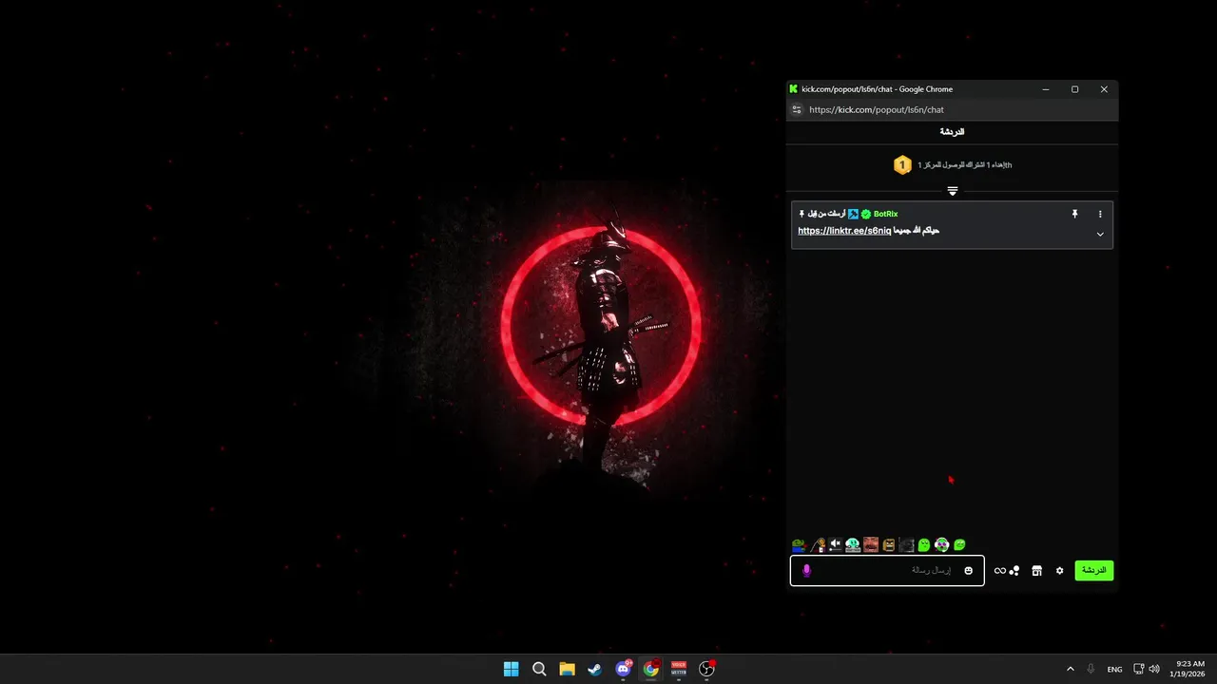This screenshot has height=684, width=1217.
Task: Click the blue moderator badge near BotRix
Action: tap(854, 214)
